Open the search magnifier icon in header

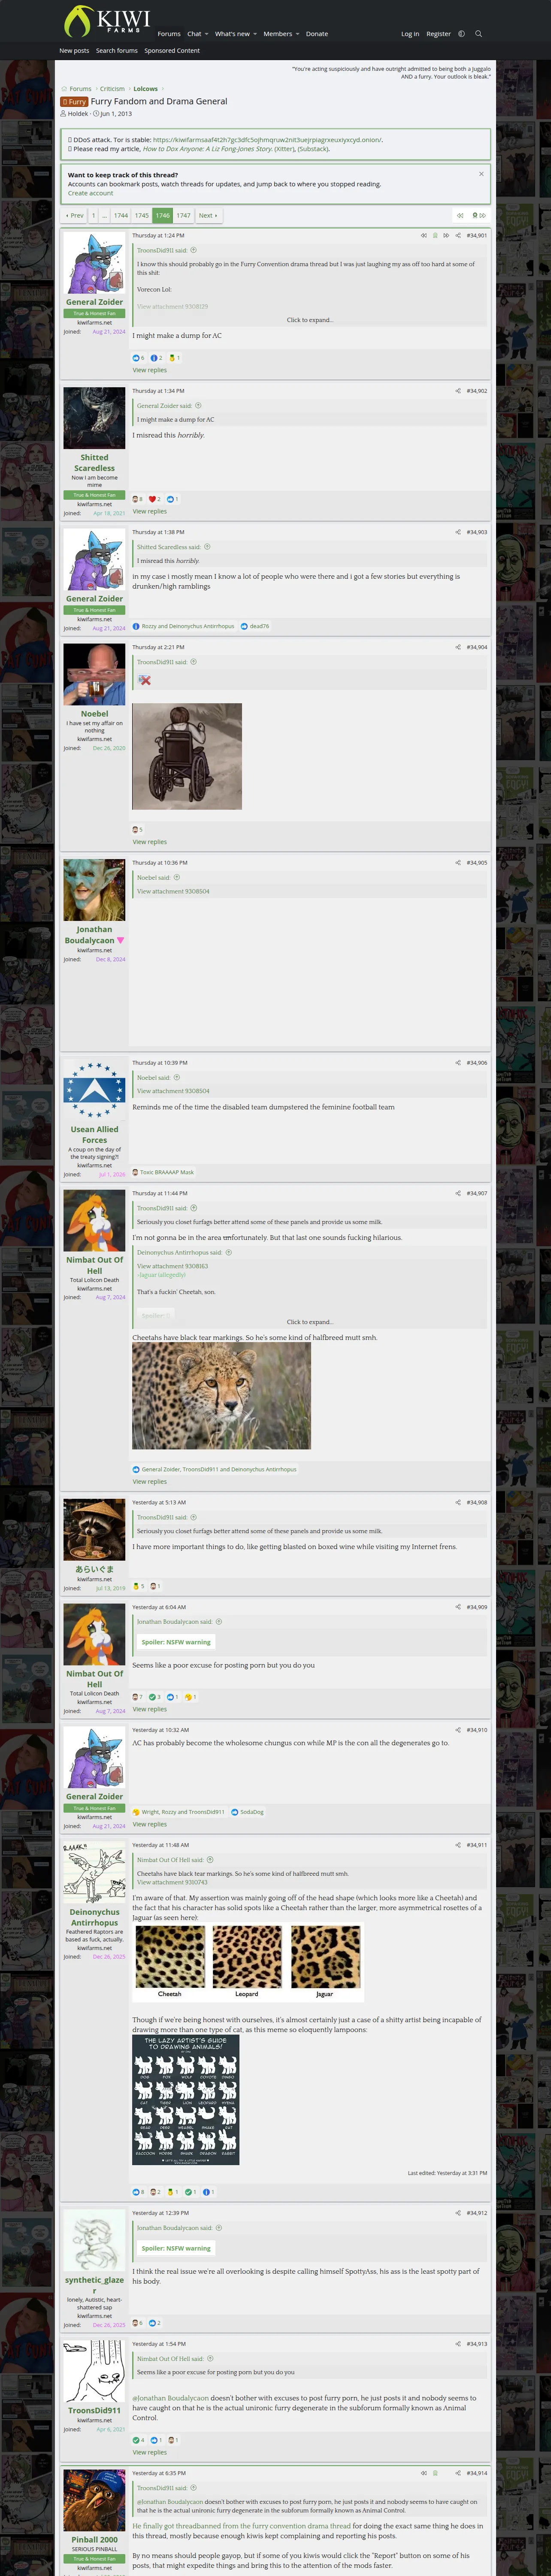coord(478,34)
